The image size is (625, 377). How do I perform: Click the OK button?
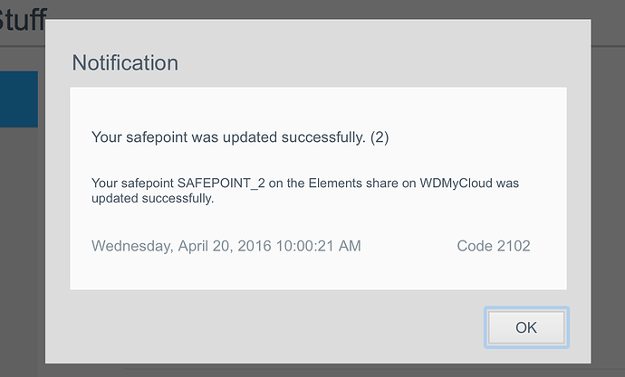coord(526,327)
